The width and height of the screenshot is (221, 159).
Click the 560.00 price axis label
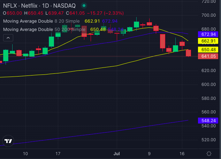(x=208, y=112)
